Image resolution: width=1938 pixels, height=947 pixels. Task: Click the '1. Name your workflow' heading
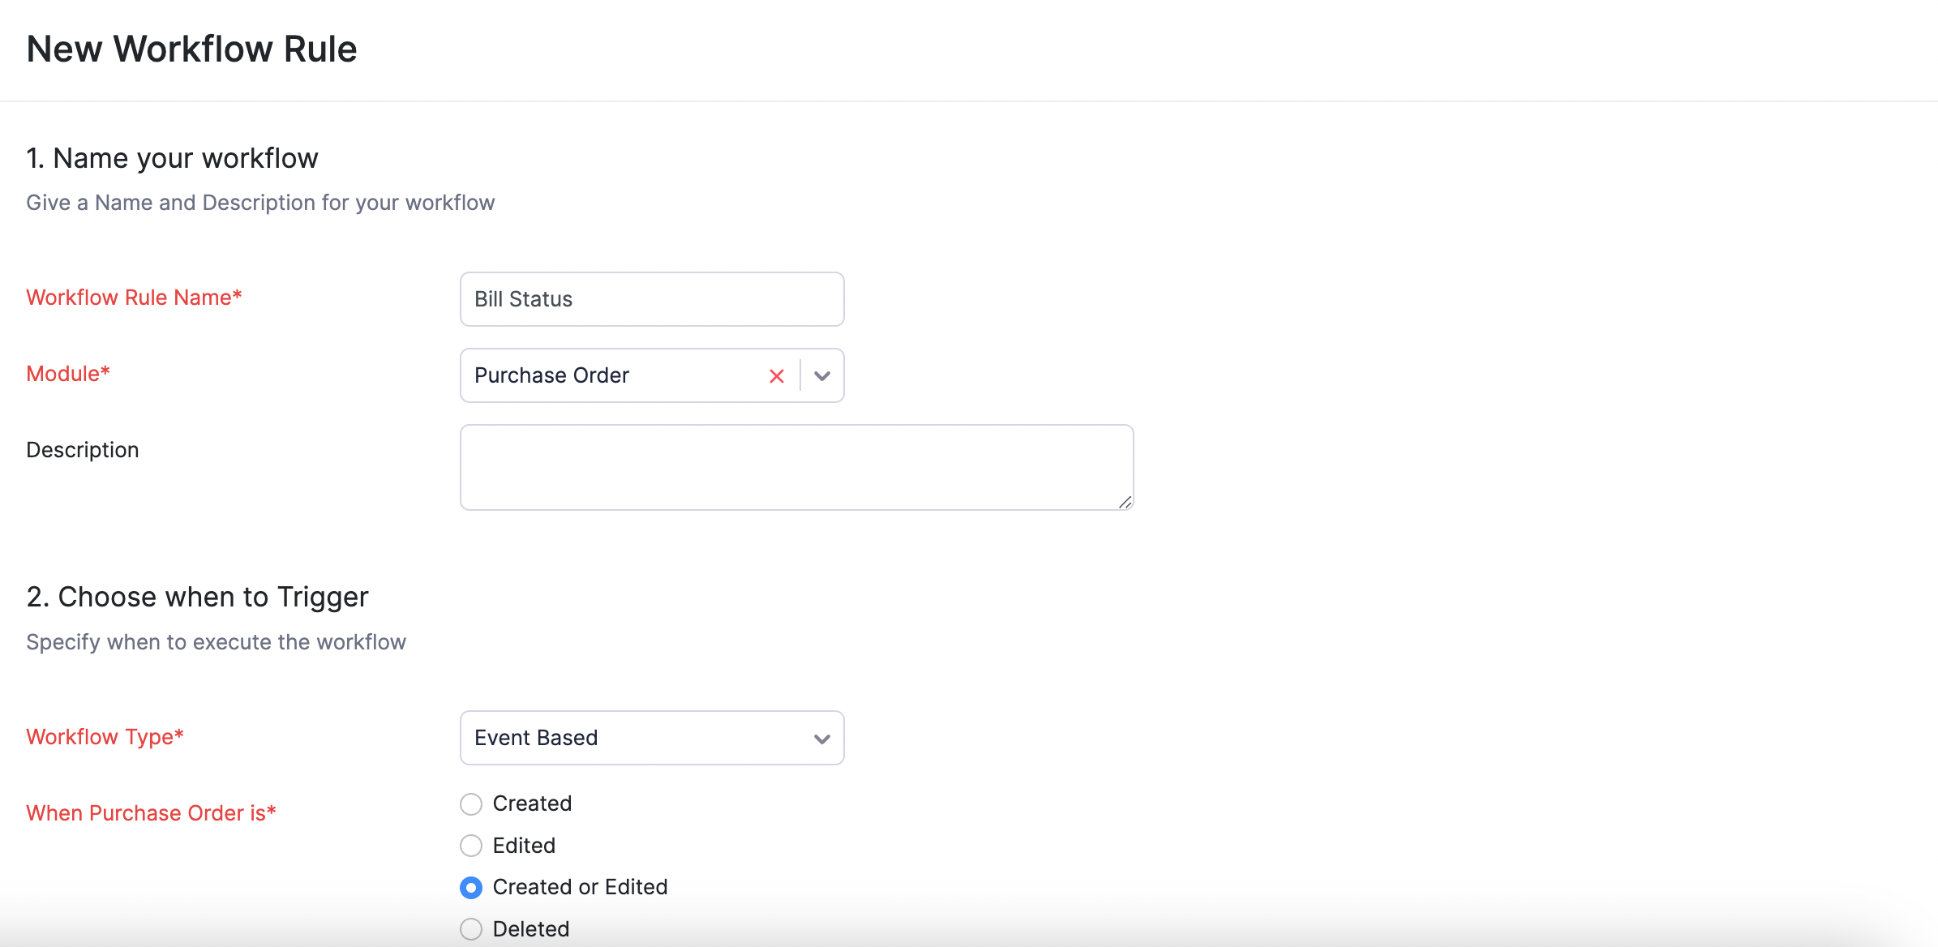click(x=173, y=158)
